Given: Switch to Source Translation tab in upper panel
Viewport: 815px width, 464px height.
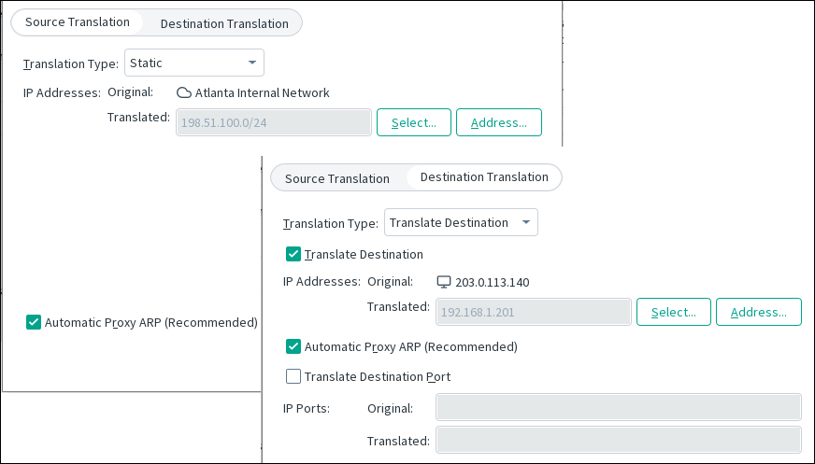Looking at the screenshot, I should (77, 22).
